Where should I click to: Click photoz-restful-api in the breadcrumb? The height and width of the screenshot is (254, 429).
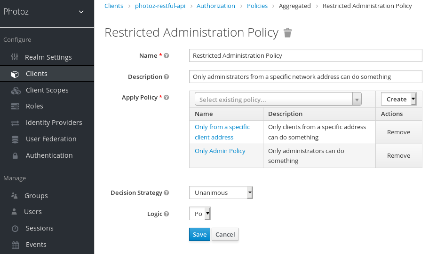[x=159, y=6]
